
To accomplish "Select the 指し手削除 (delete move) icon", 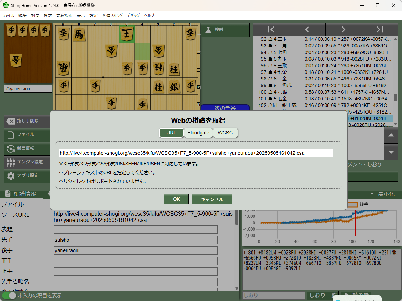I will 10,121.
